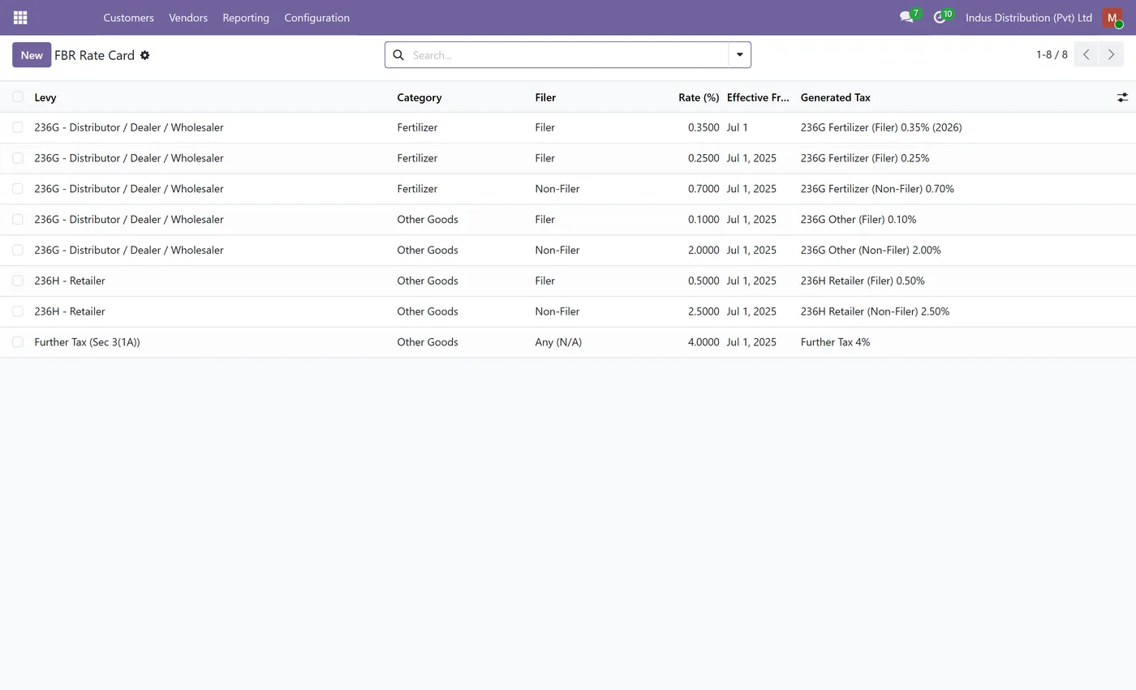This screenshot has height=690, width=1136.
Task: Click the search magnifier icon
Action: pos(398,55)
